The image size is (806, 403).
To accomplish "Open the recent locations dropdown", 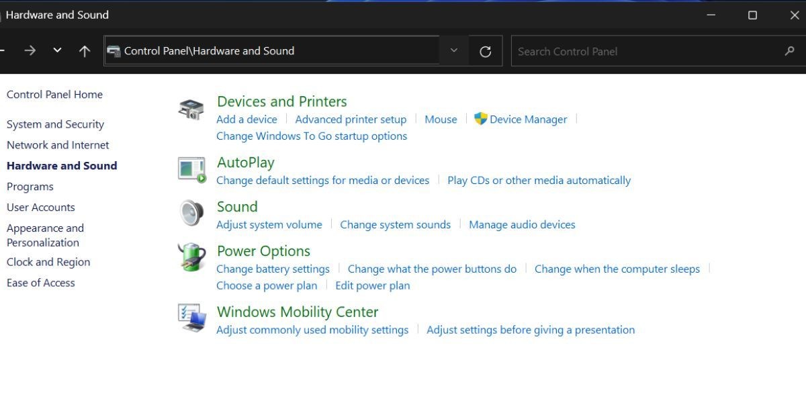I will [x=57, y=50].
